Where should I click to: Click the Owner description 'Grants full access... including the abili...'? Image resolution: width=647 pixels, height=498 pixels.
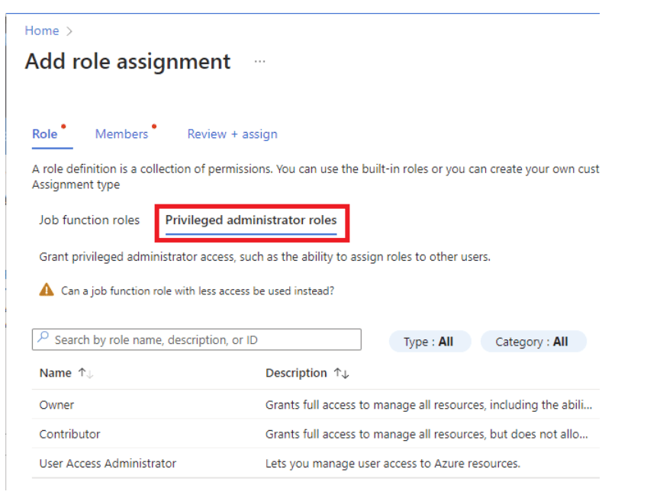(x=429, y=405)
